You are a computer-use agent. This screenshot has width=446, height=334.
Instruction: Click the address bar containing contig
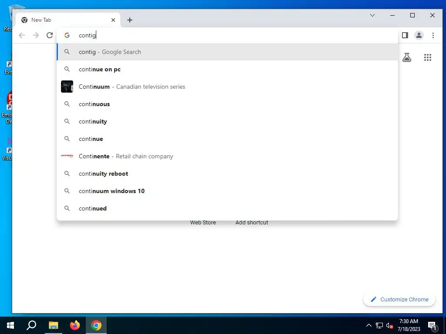click(227, 35)
